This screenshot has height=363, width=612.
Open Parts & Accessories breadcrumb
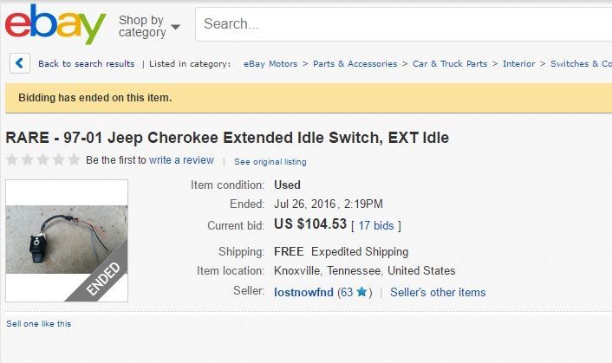tap(355, 64)
